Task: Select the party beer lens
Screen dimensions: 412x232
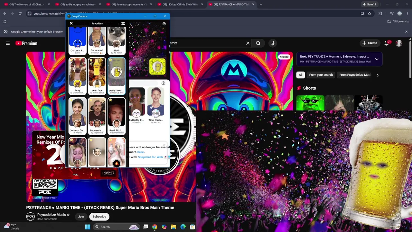Action: [x=117, y=76]
